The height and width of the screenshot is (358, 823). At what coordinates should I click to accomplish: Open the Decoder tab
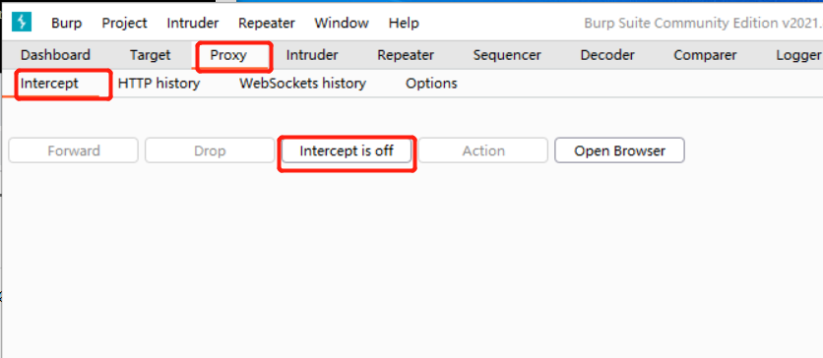point(607,55)
